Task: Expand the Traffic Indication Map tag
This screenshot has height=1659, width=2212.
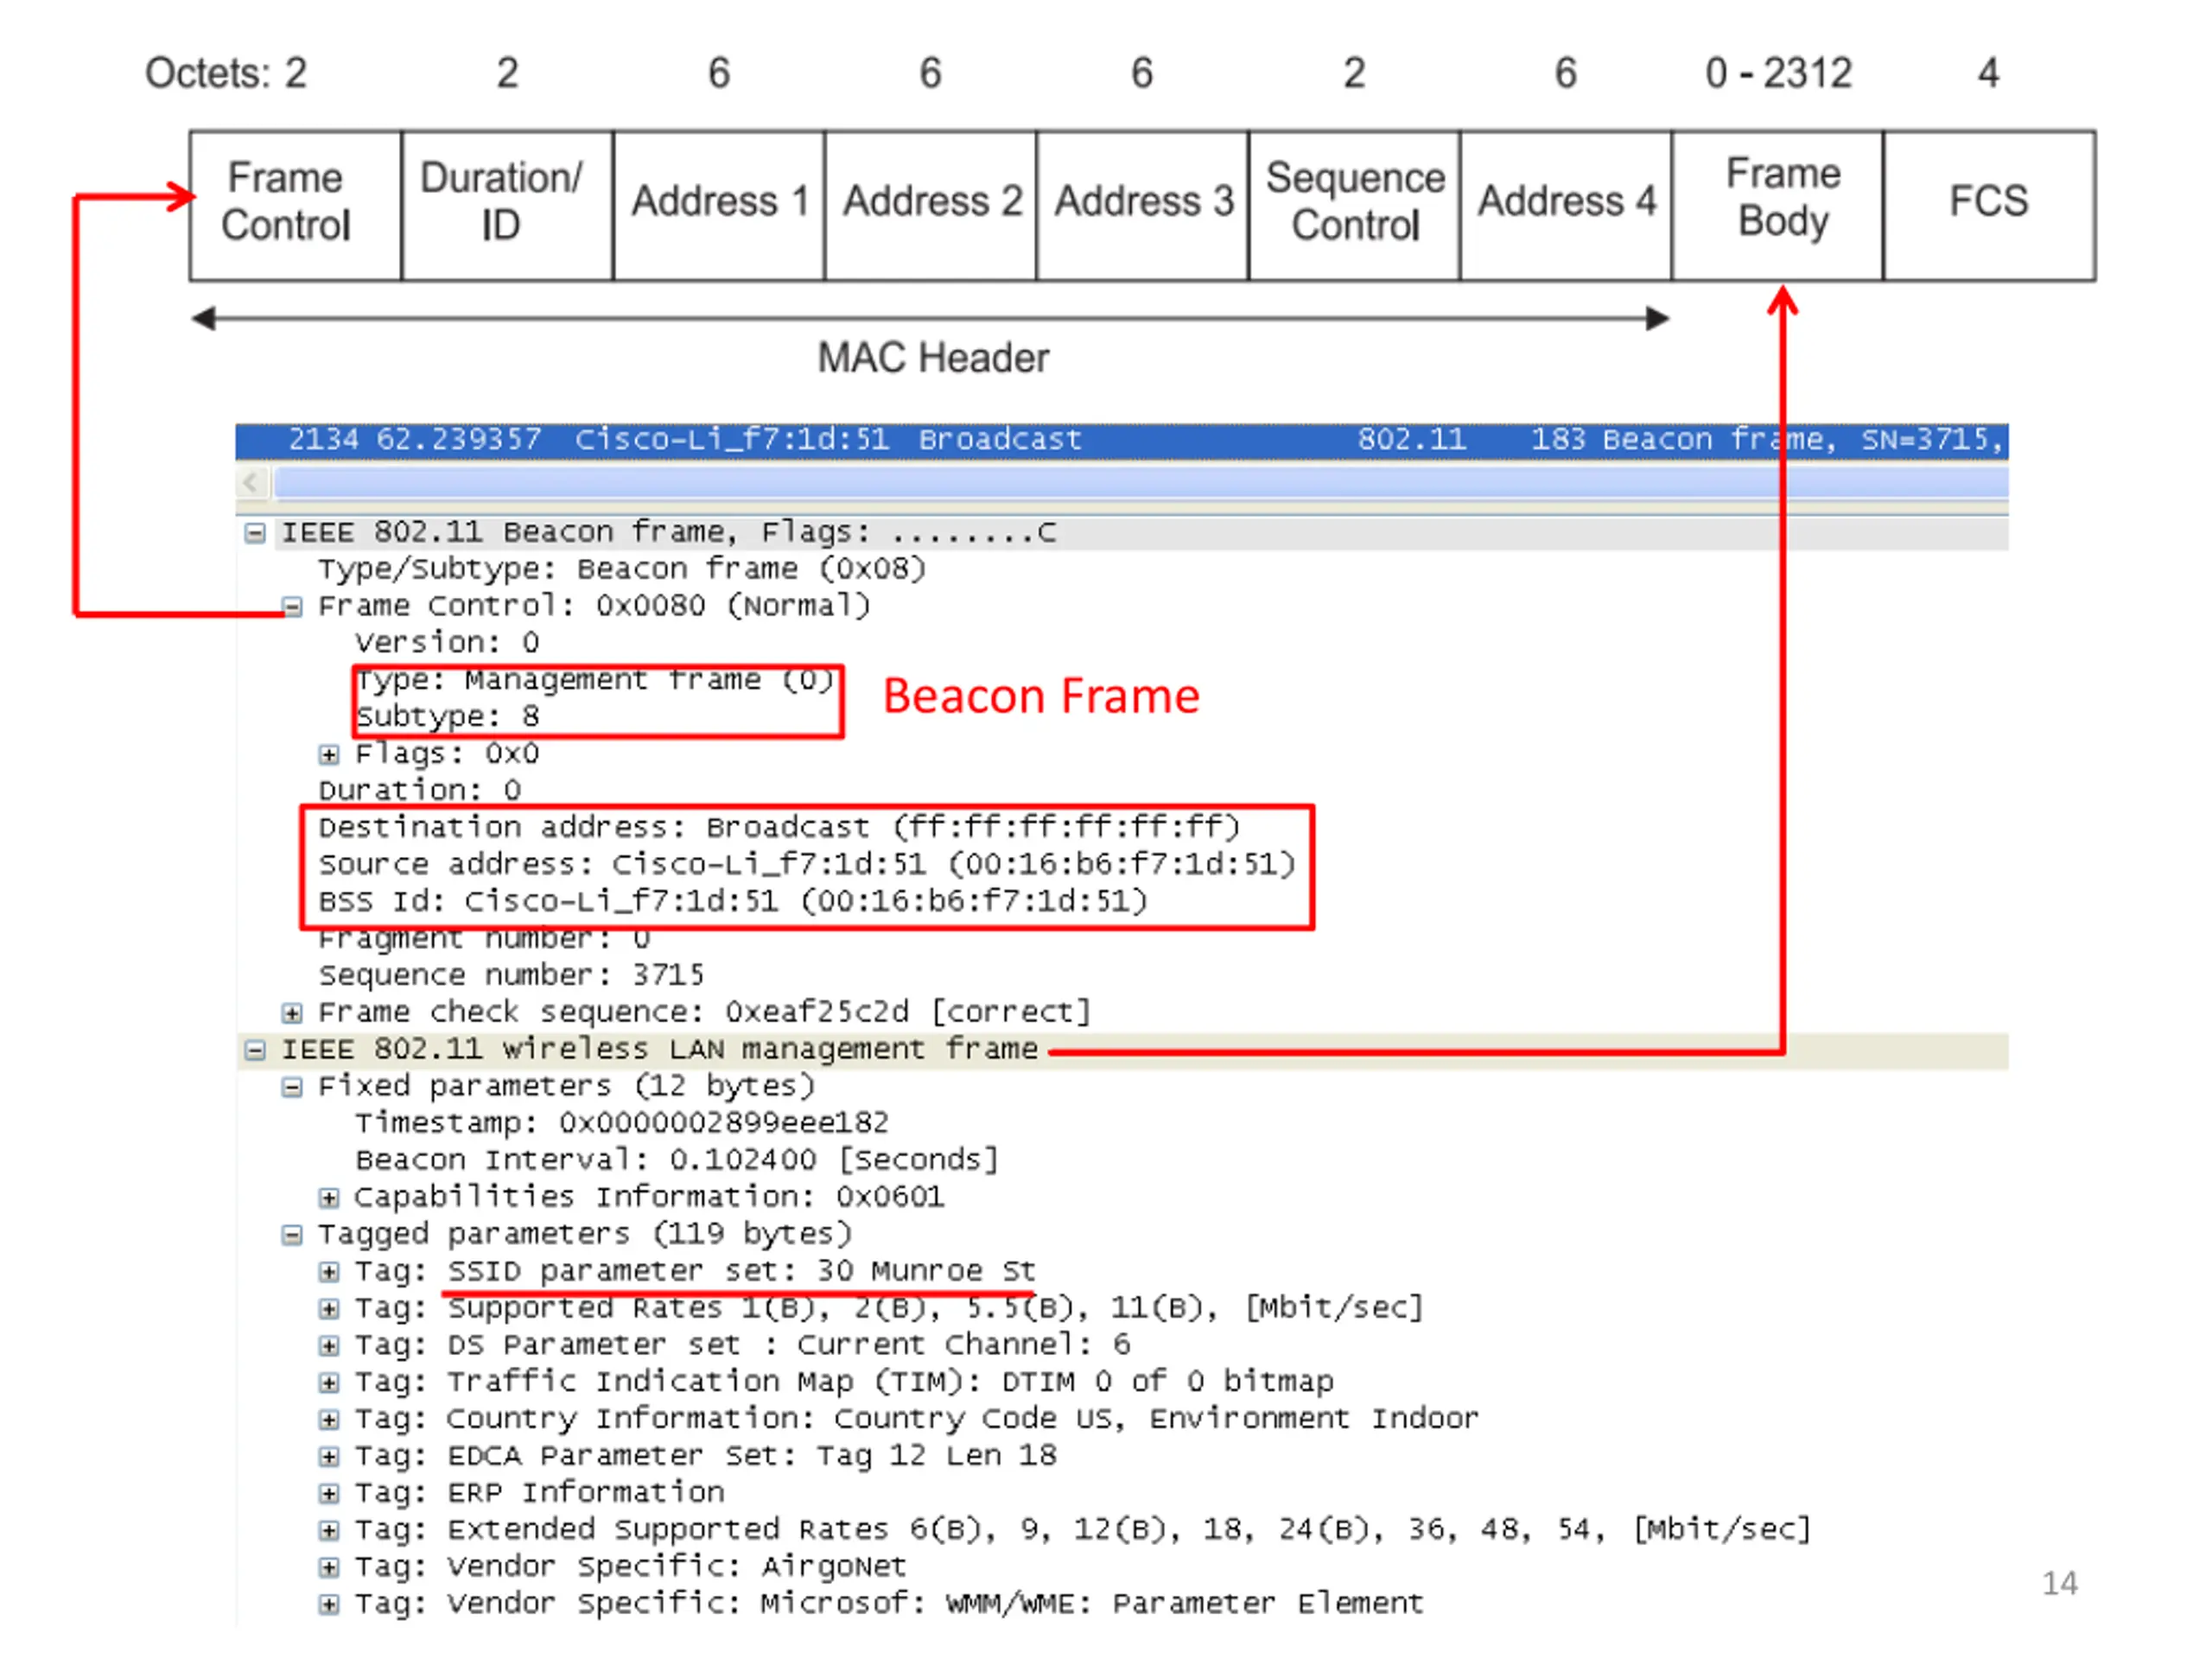Action: [x=329, y=1384]
